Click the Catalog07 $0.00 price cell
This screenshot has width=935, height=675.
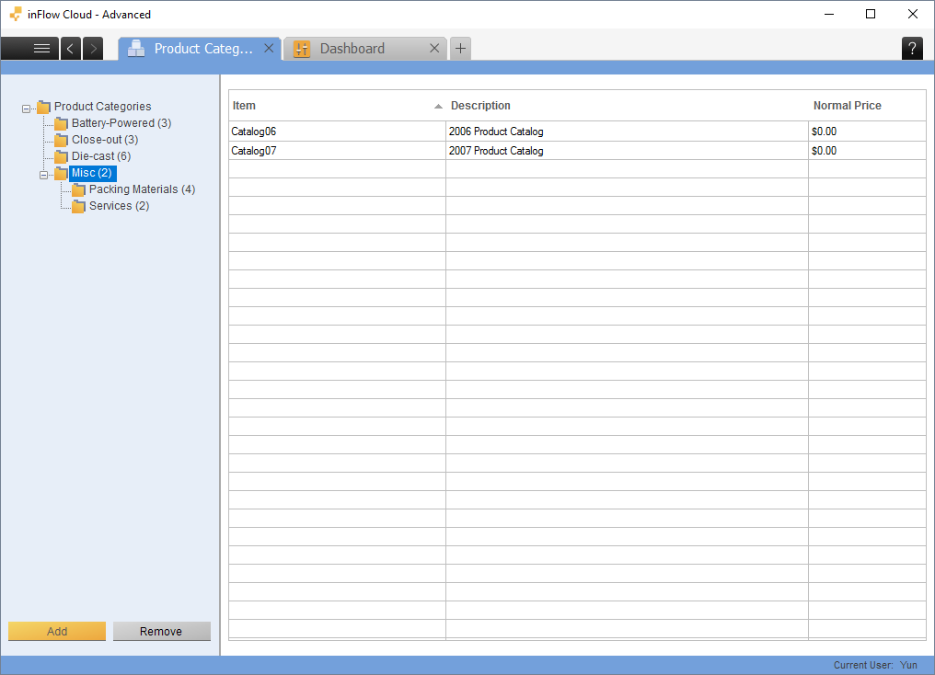[x=867, y=150]
